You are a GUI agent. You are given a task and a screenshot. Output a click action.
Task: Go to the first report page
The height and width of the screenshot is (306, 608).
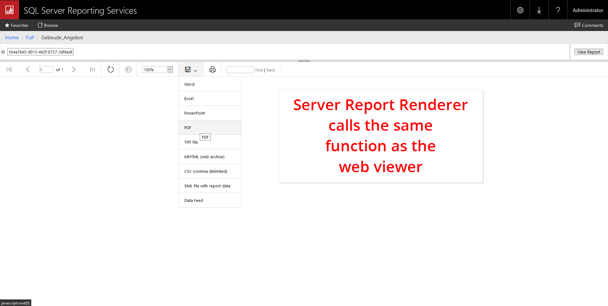9,70
